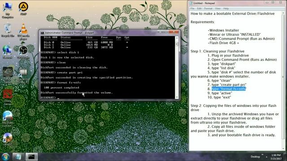
Task: Click the 'type "list disk"' line in Notepad
Action: (221, 68)
